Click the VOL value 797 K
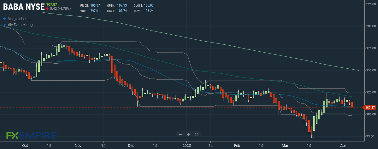 (94, 11)
